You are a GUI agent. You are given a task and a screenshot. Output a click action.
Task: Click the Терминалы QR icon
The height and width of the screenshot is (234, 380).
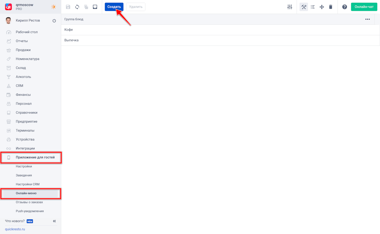[9, 131]
